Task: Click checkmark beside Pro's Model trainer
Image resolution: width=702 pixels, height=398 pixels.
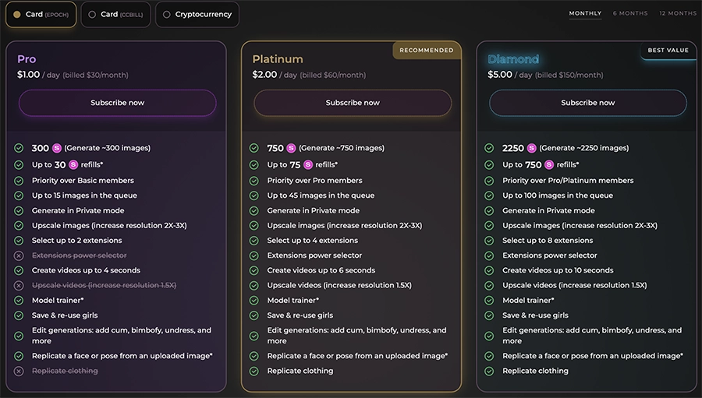Action: 19,301
